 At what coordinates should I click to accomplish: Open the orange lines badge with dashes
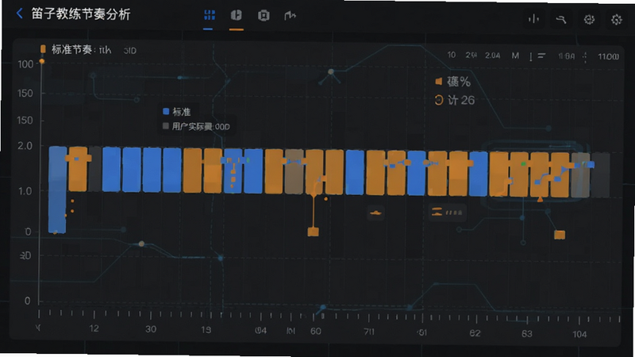(x=447, y=212)
